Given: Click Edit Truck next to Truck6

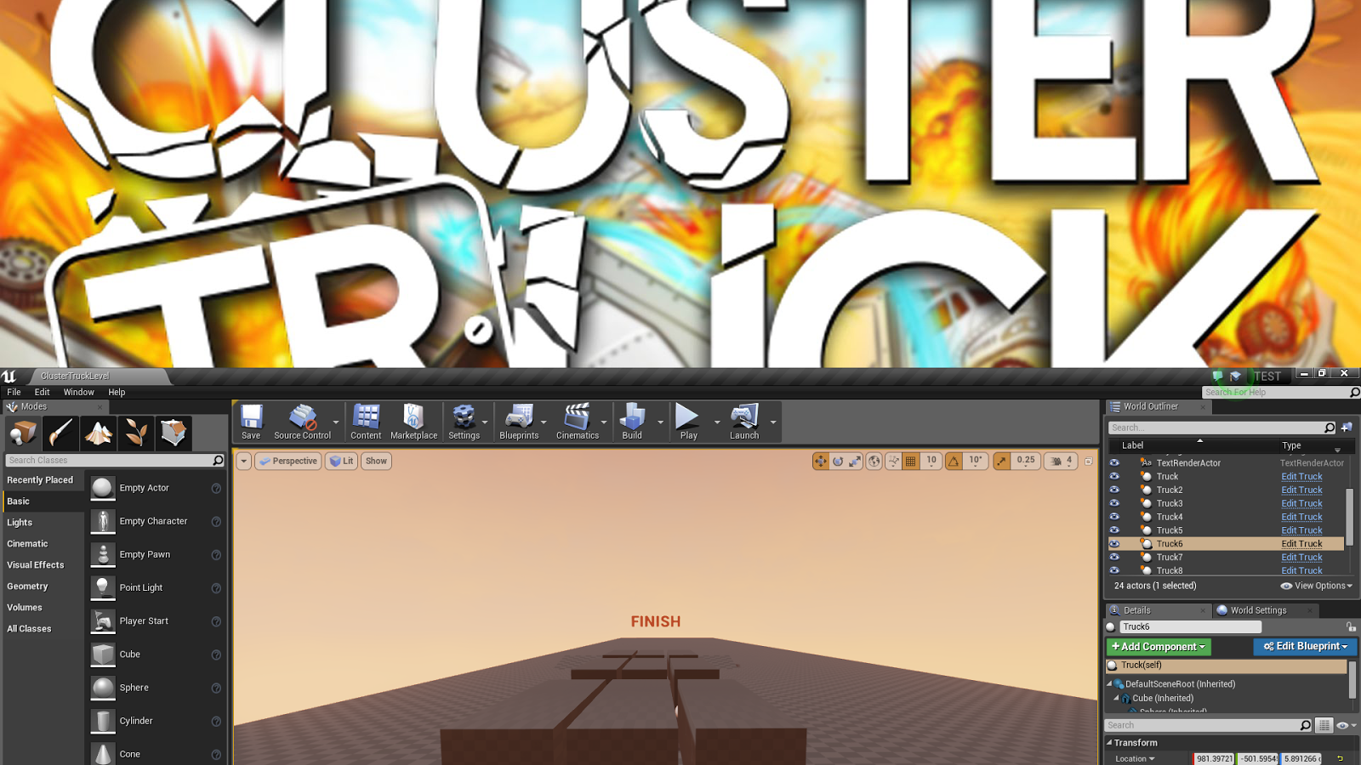Looking at the screenshot, I should (1301, 543).
